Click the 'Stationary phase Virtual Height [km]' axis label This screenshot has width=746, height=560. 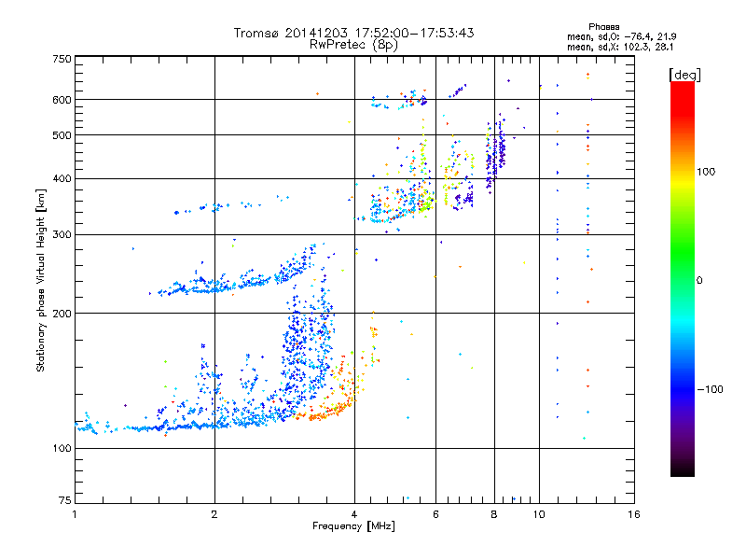coord(41,280)
